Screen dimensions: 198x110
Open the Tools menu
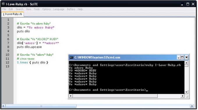[x=37, y=9]
